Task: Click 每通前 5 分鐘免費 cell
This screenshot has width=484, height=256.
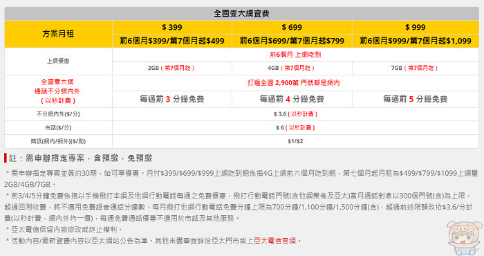Action: 416,99
